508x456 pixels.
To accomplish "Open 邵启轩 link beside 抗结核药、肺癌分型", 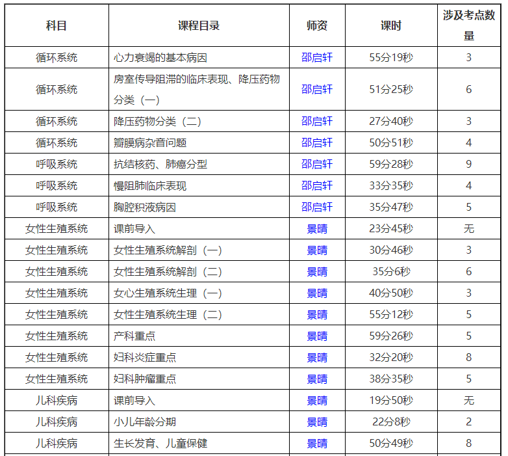I will tap(316, 165).
